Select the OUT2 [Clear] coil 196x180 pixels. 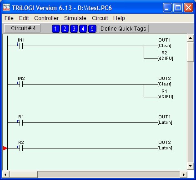(x=165, y=84)
